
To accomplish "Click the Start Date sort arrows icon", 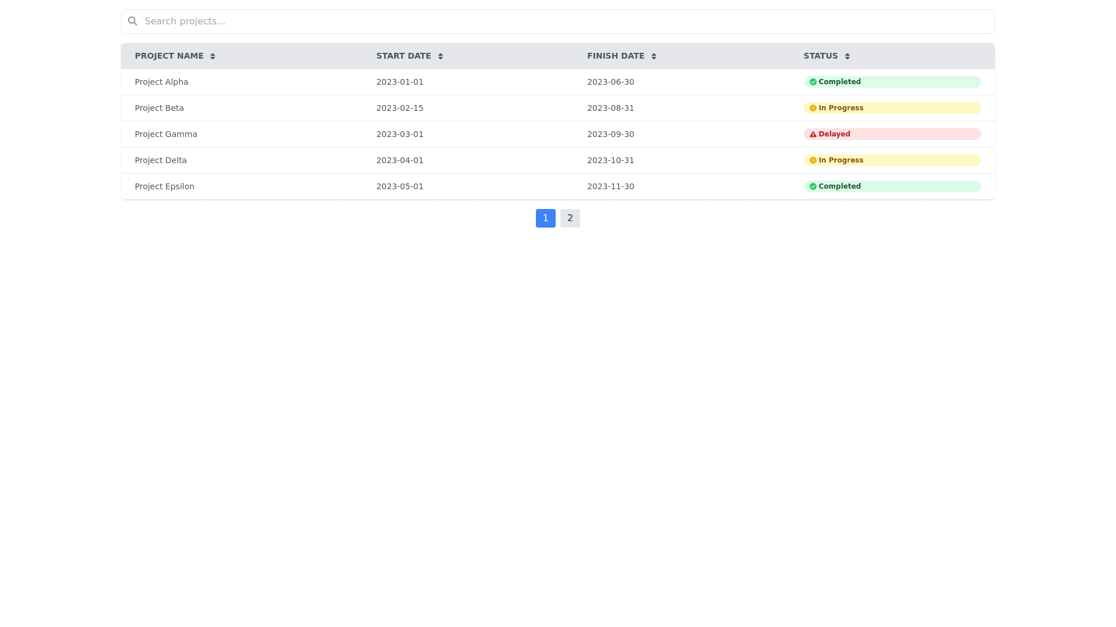I will tap(441, 56).
